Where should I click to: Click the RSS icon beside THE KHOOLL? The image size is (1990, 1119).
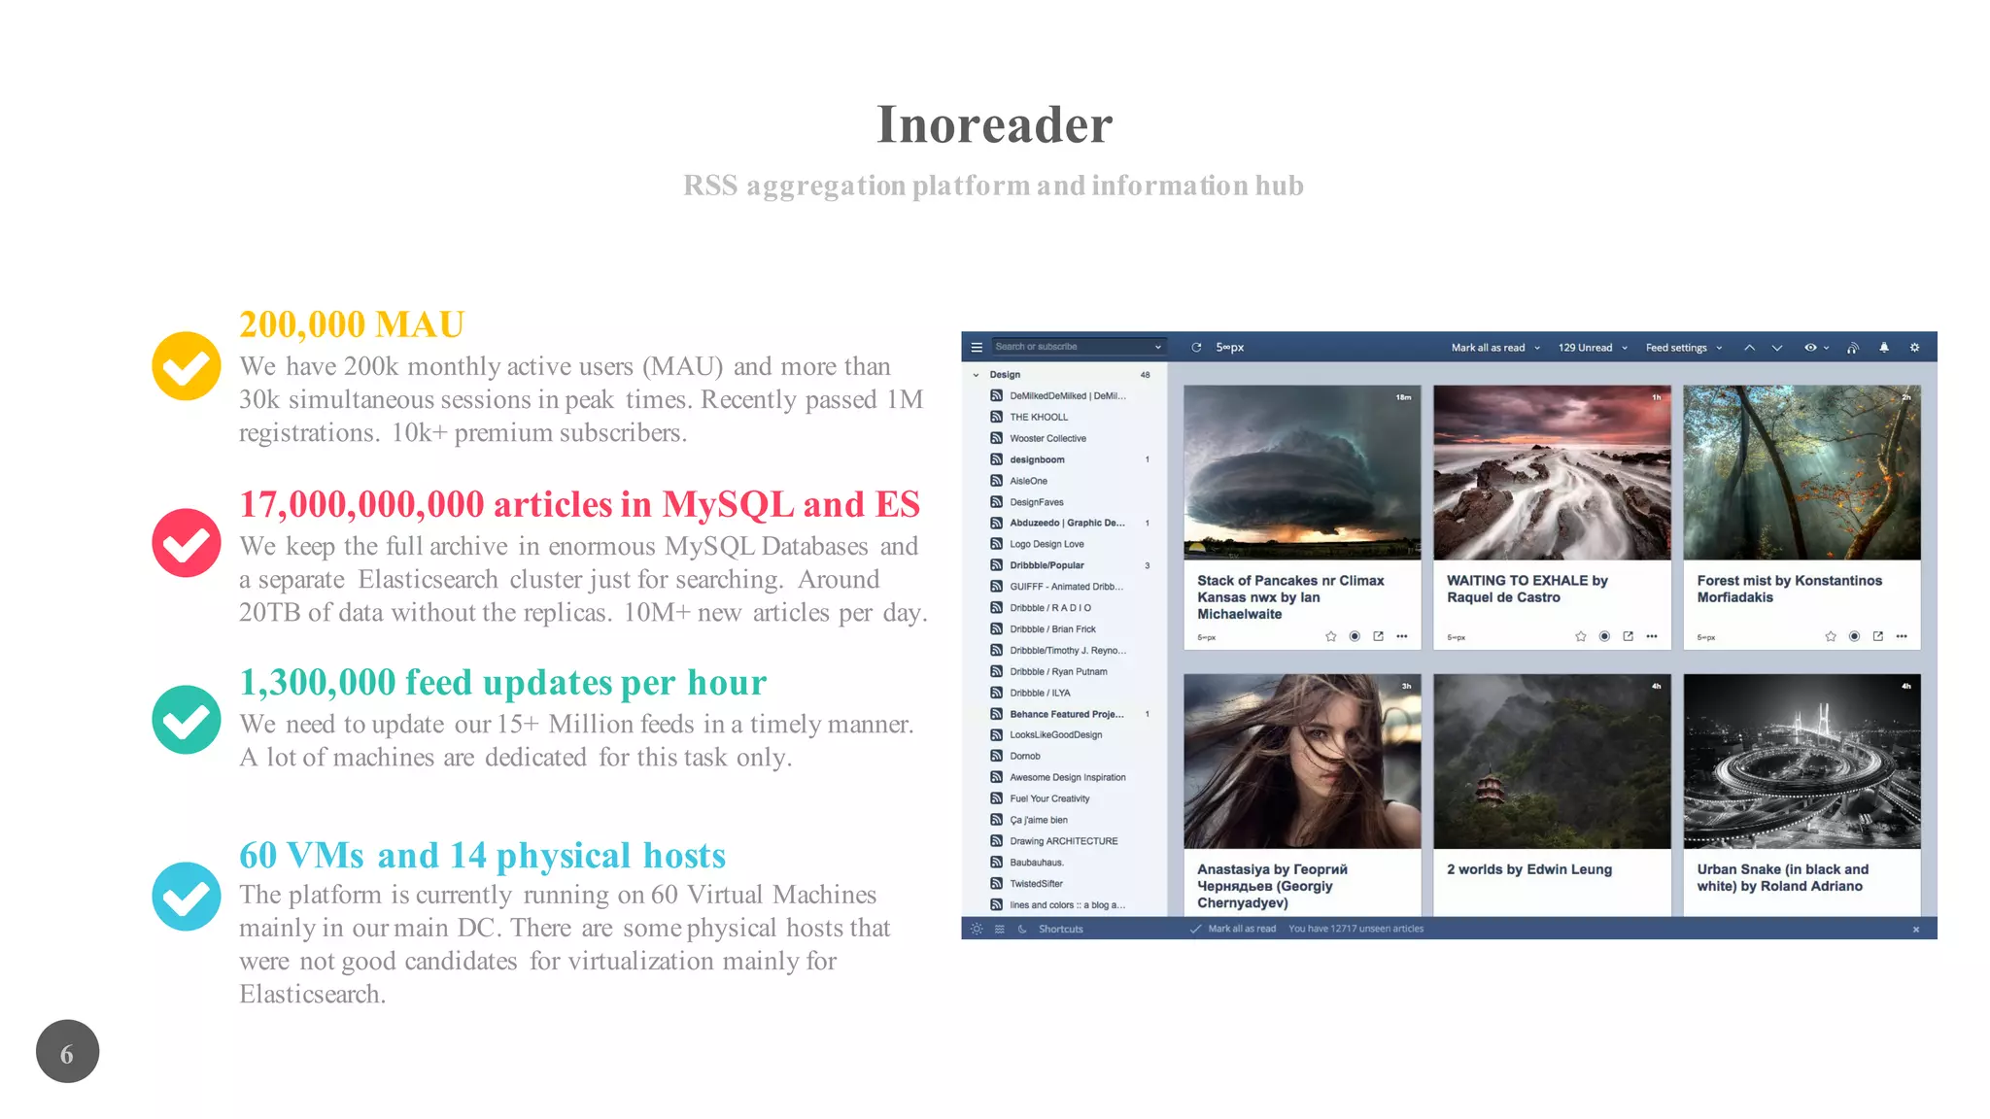pyautogui.click(x=996, y=417)
